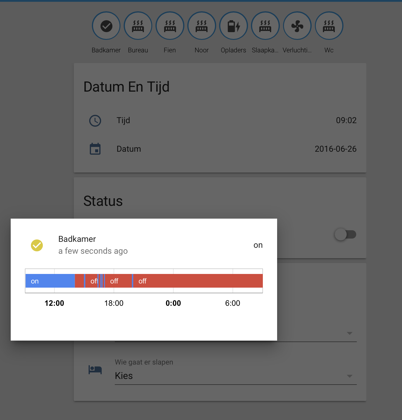The image size is (402, 420).
Task: Click the Slaapka heater icon
Action: pos(265,26)
